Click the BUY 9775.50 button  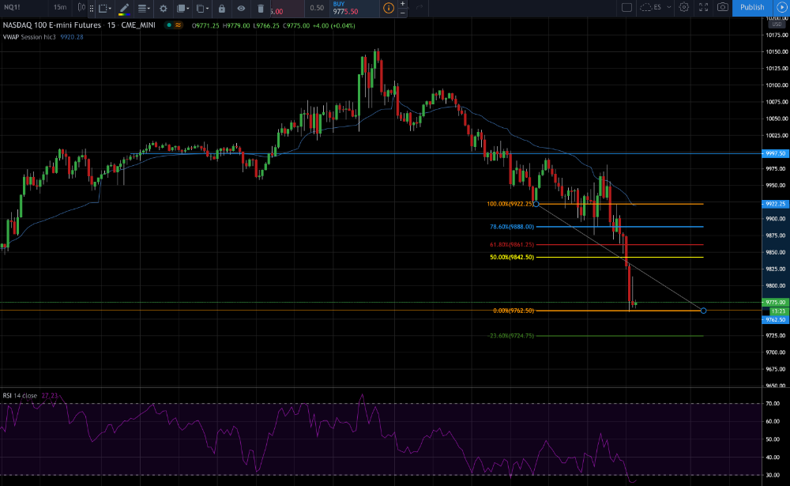pyautogui.click(x=355, y=8)
